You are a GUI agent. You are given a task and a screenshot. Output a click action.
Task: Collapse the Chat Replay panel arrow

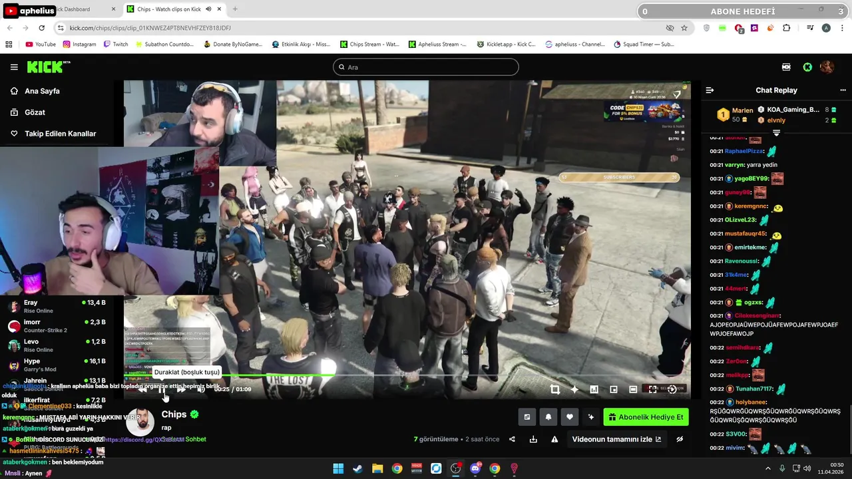coord(710,90)
